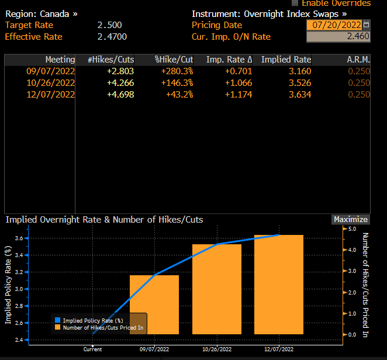Click the blue Implied Policy Rate legend swatch
Screen dimensions: 387x360
(x=57, y=320)
